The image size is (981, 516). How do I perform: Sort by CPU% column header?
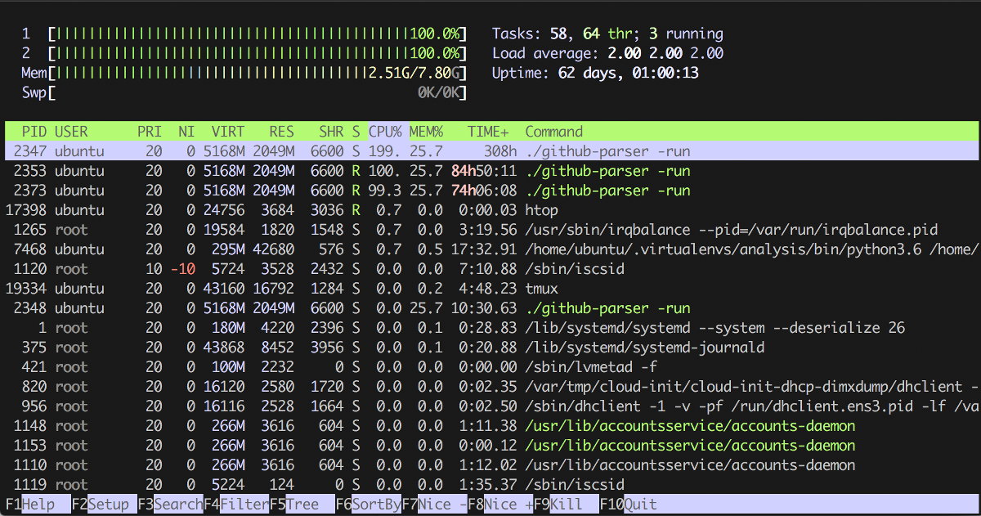[x=385, y=132]
